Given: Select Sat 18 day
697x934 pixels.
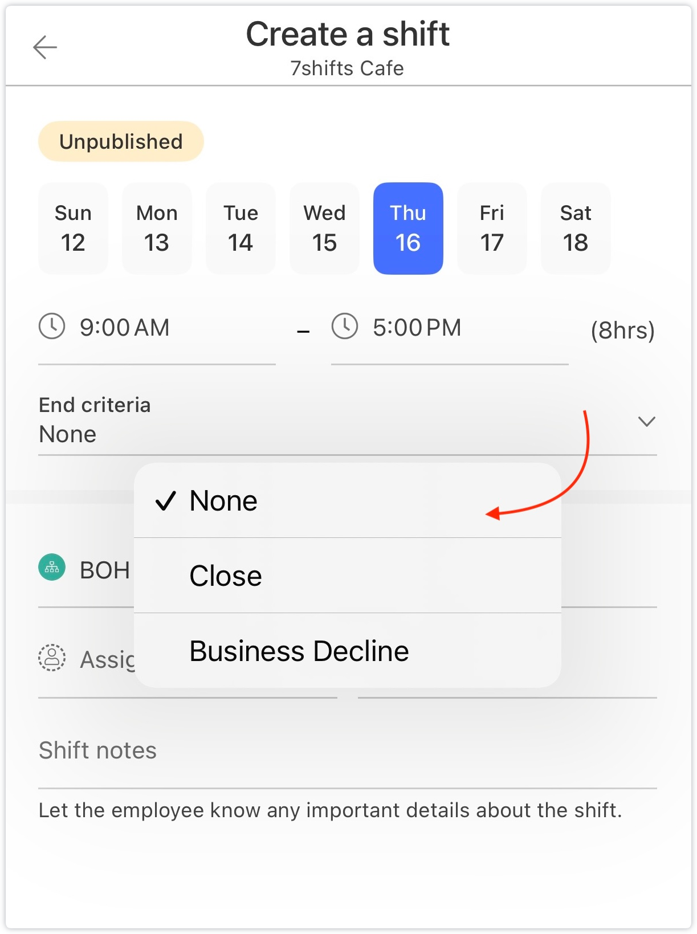Looking at the screenshot, I should point(576,229).
